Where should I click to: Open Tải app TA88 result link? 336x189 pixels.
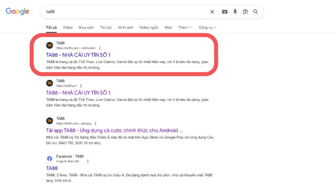114,130
